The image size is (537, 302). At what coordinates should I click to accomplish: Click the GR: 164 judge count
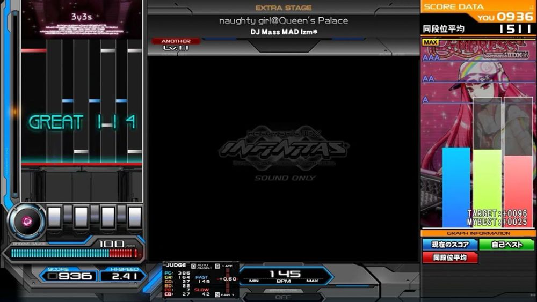point(177,277)
